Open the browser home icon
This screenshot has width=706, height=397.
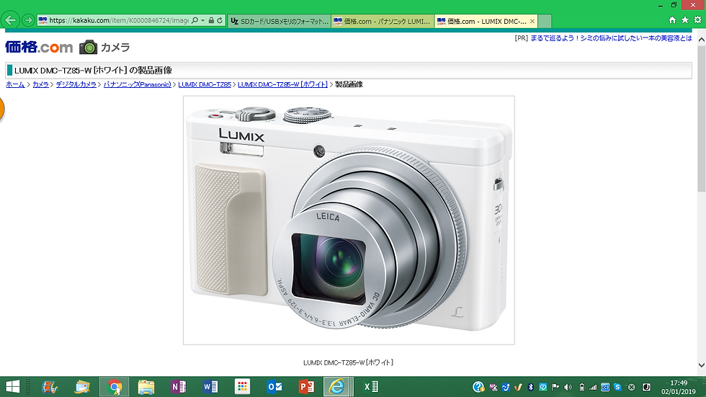click(672, 19)
